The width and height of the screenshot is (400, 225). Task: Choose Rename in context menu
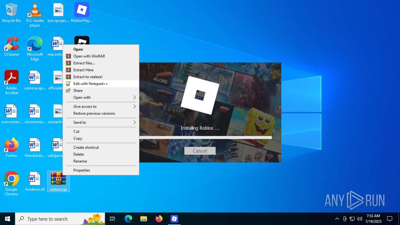tap(101, 161)
